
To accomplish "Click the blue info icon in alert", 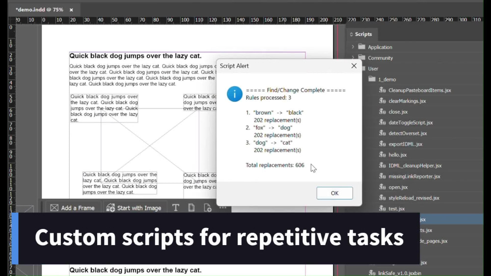I will pos(235,94).
